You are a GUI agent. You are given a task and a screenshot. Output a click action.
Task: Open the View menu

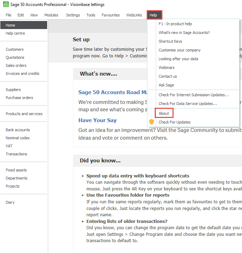[34, 15]
